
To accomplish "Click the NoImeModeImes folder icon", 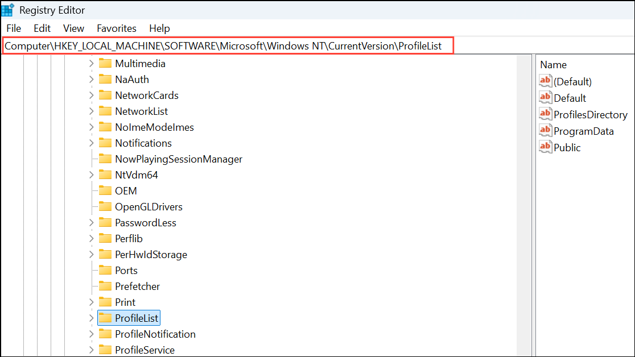I will 105,127.
